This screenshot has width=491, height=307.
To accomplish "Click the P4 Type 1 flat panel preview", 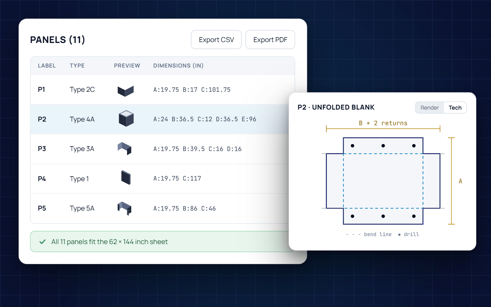I will point(126,177).
